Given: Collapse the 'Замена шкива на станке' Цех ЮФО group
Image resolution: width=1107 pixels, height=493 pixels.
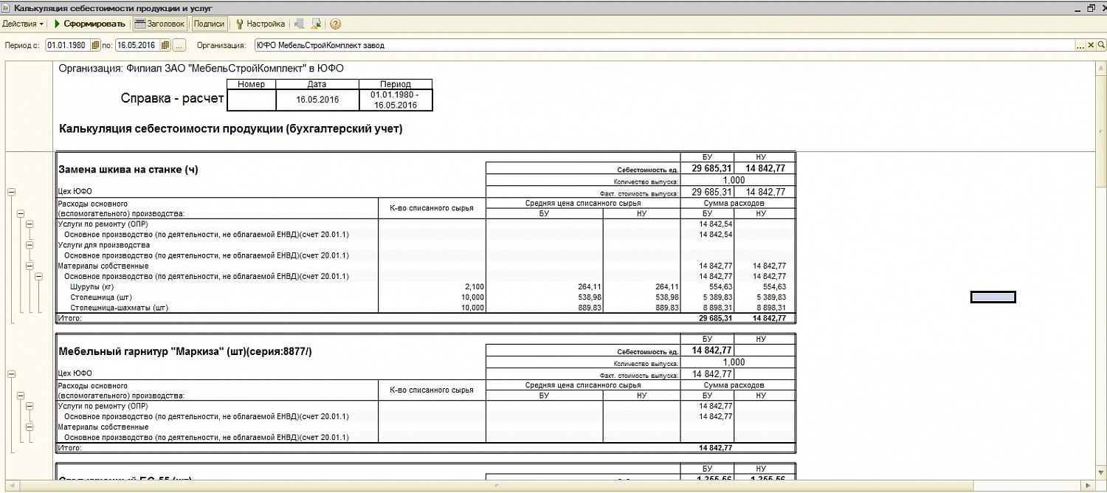Looking at the screenshot, I should (11, 192).
